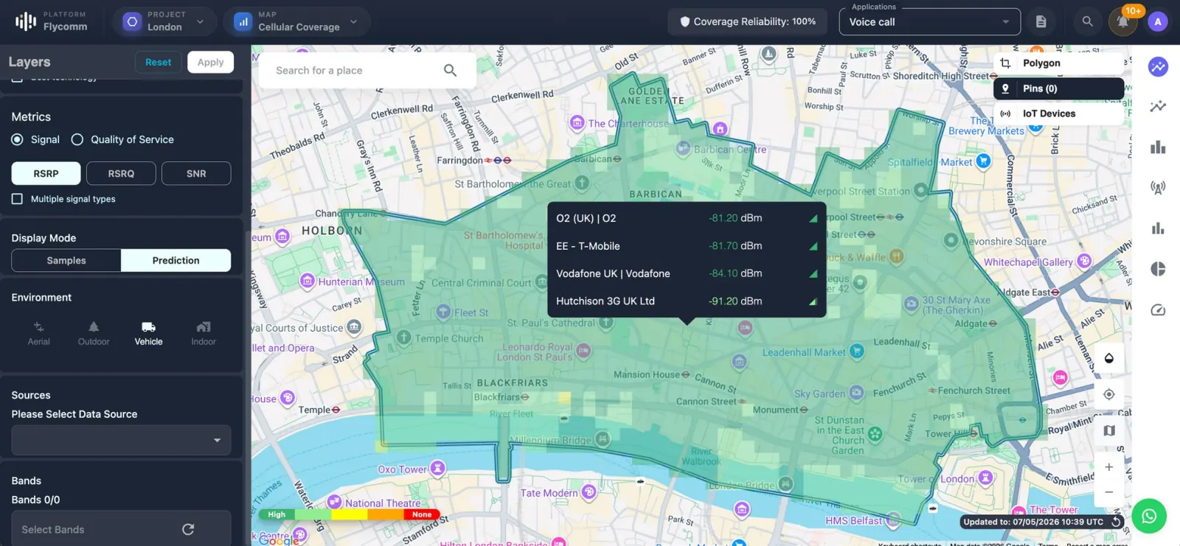The height and width of the screenshot is (546, 1180).
Task: Choose the Aerial environment option
Action: point(39,333)
